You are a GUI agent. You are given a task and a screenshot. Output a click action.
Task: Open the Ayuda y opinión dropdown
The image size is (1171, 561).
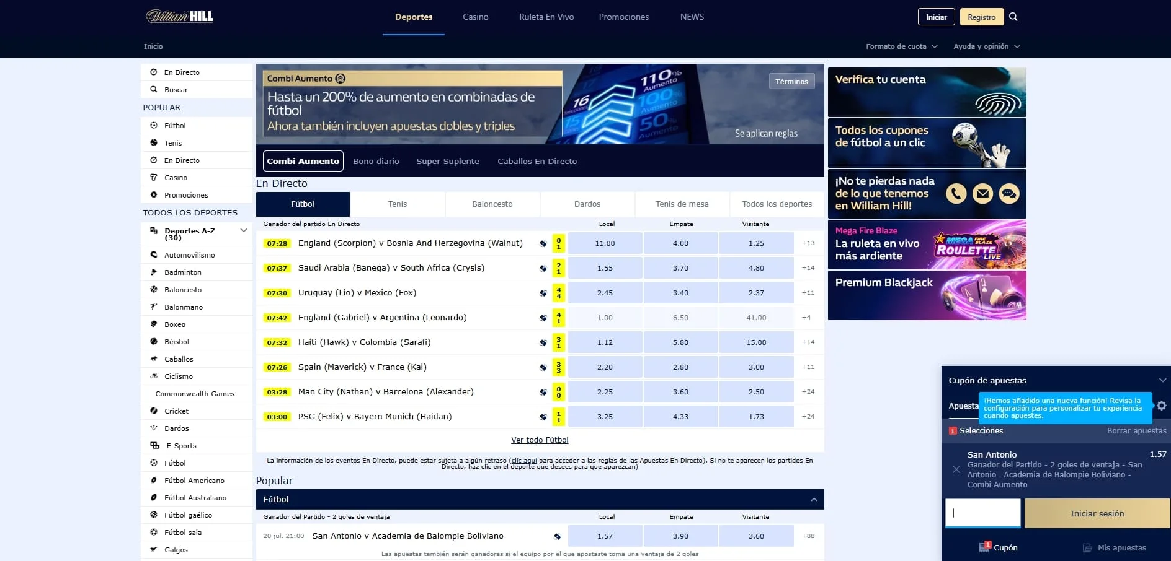pos(987,46)
